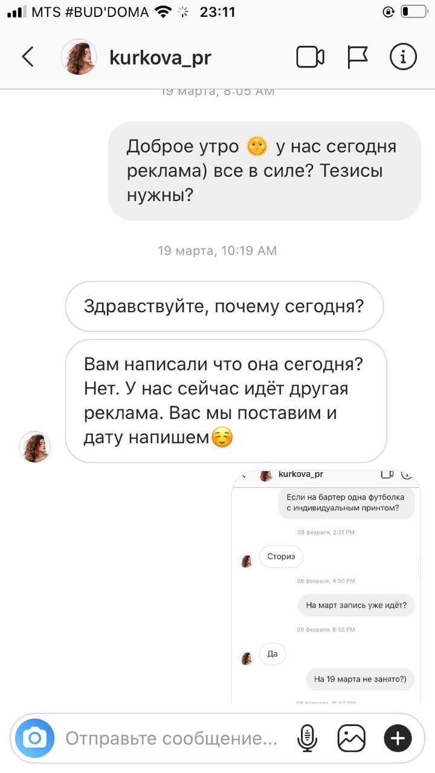Open the shared chat screenshot image
435x773 pixels.
pos(326,587)
